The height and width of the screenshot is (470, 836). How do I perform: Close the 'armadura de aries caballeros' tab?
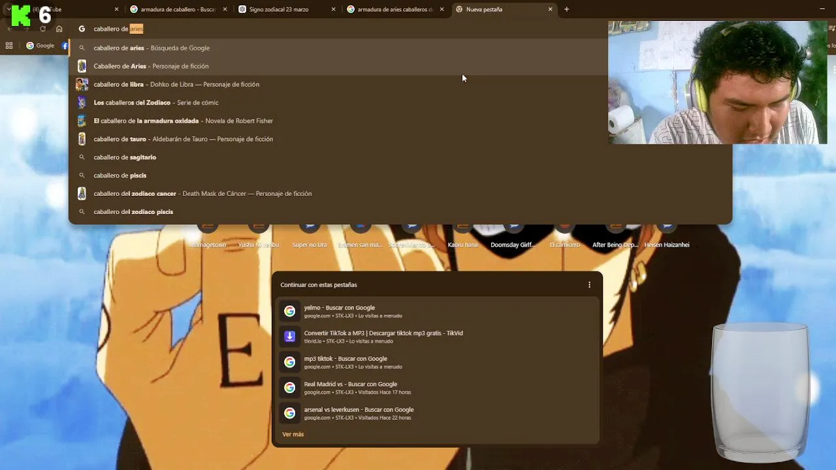(x=442, y=9)
